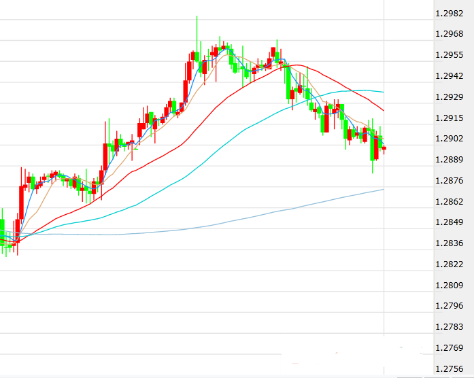Viewport: 474px width, 378px height.
Task: Click the tallest green candle's upper wick at chart peak
Action: 197,31
